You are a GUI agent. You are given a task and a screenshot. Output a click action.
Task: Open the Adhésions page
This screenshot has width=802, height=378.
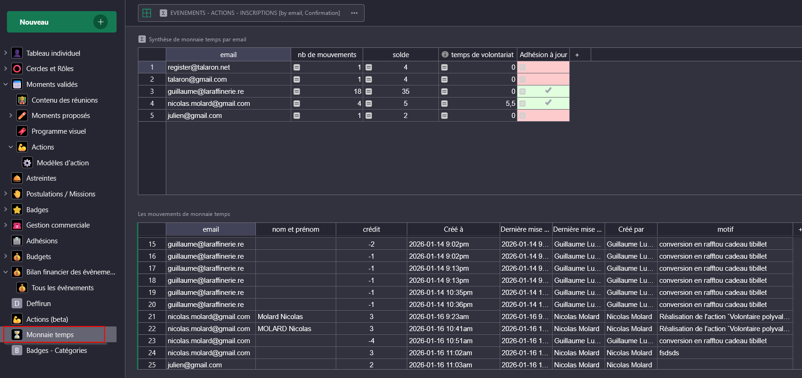coord(42,241)
